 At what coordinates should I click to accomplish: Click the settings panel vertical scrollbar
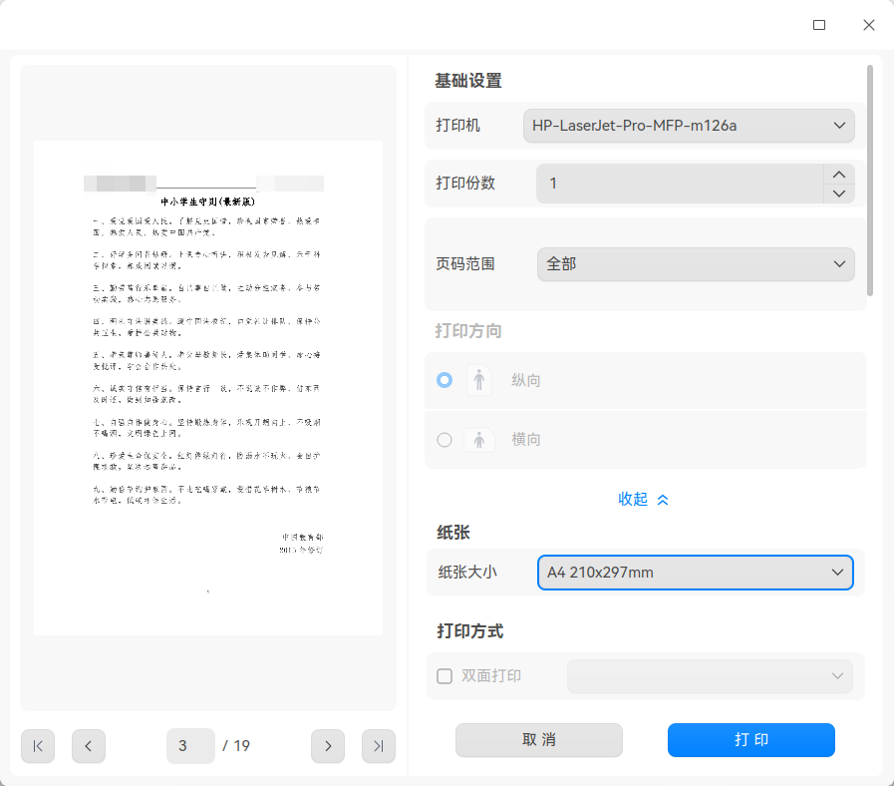pos(869,181)
